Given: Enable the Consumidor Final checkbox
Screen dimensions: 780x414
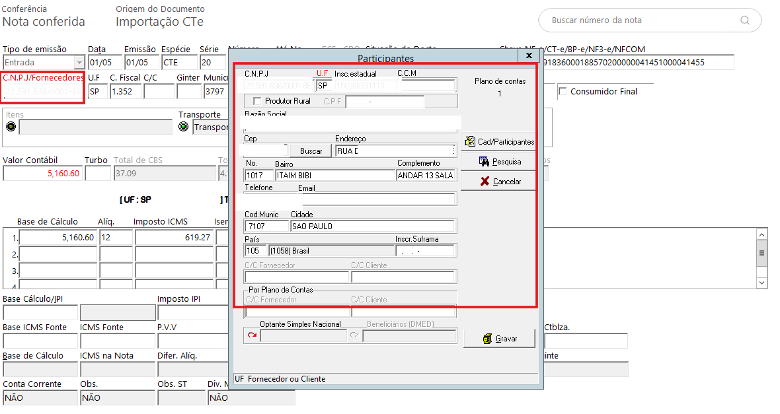Looking at the screenshot, I should tap(563, 91).
